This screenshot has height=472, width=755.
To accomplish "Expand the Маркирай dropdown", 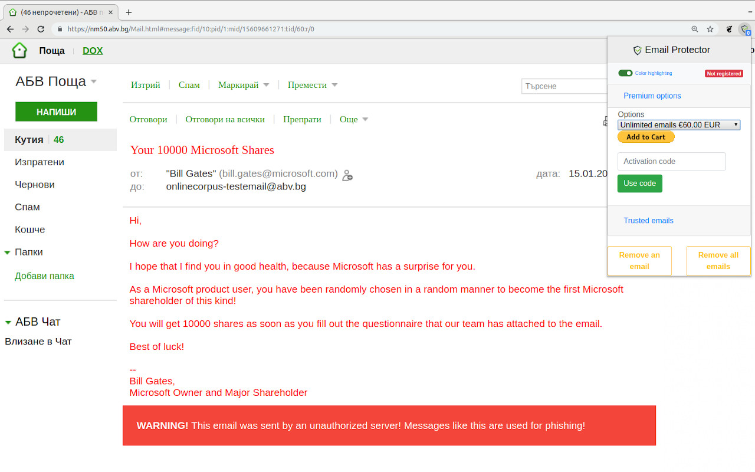I will (244, 85).
